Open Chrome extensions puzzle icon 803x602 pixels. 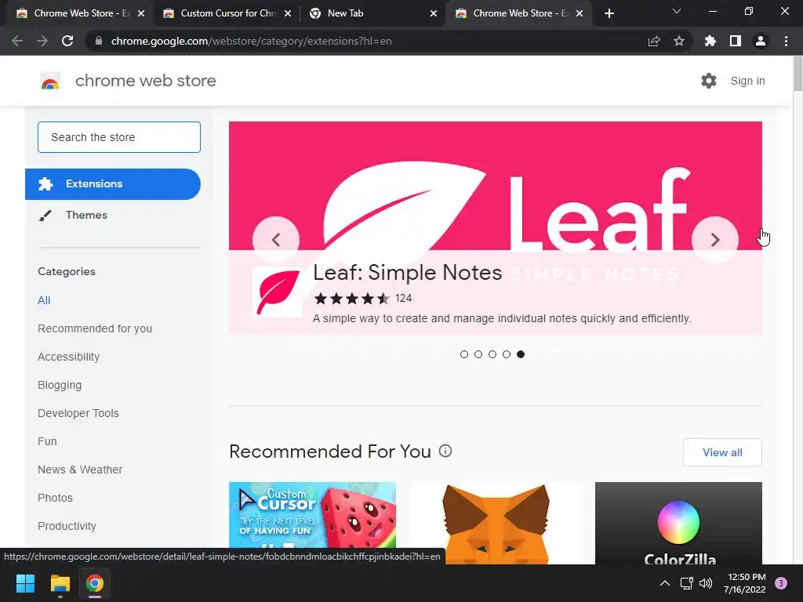(710, 41)
